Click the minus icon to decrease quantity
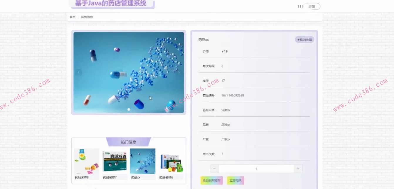 point(214,168)
